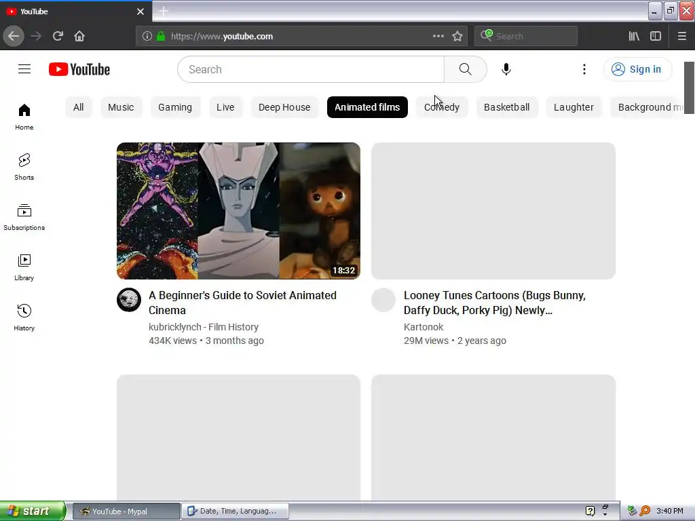Open Library in the sidebar
This screenshot has height=521, width=695.
point(24,267)
